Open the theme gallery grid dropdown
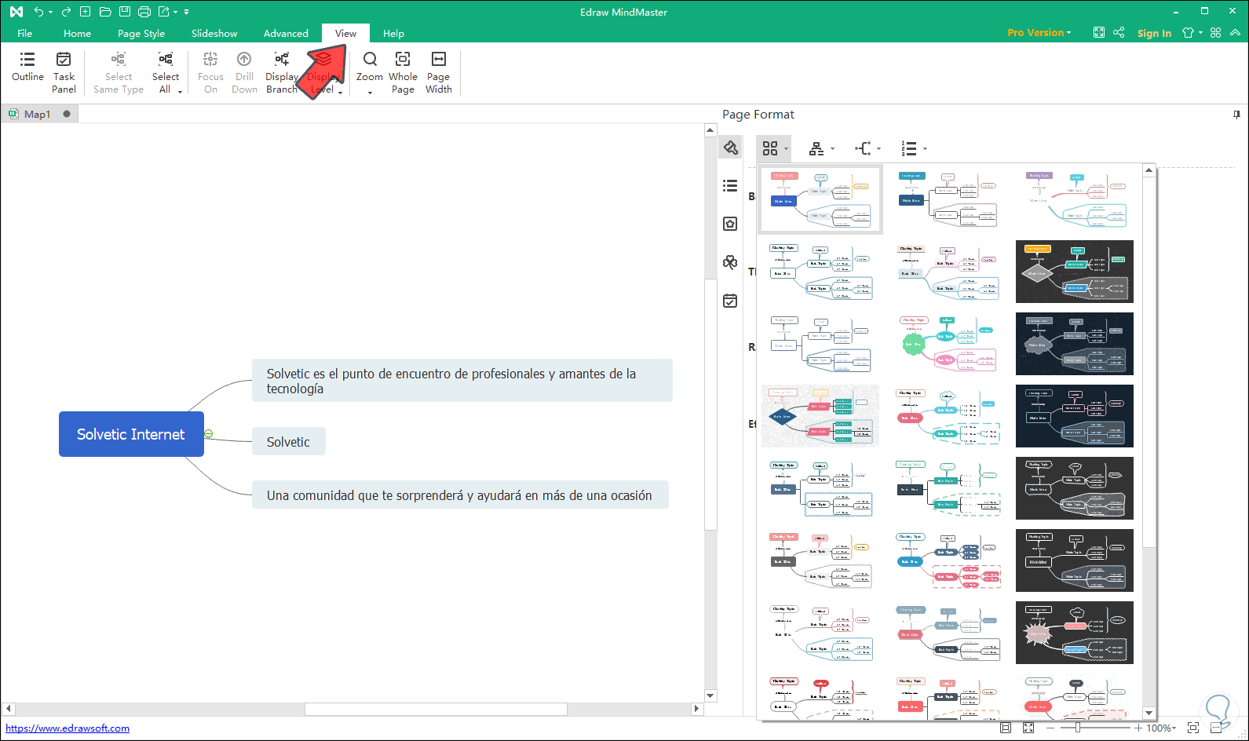The height and width of the screenshot is (741, 1249). (x=774, y=148)
